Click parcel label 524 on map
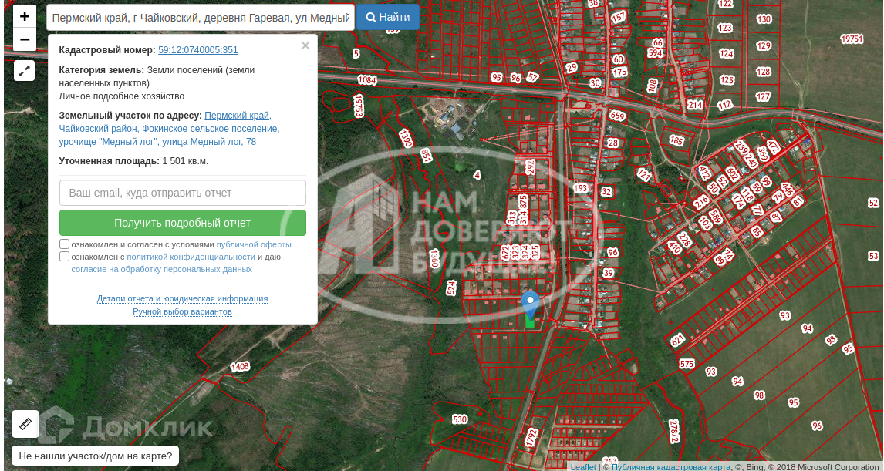884x471 pixels. 450,288
